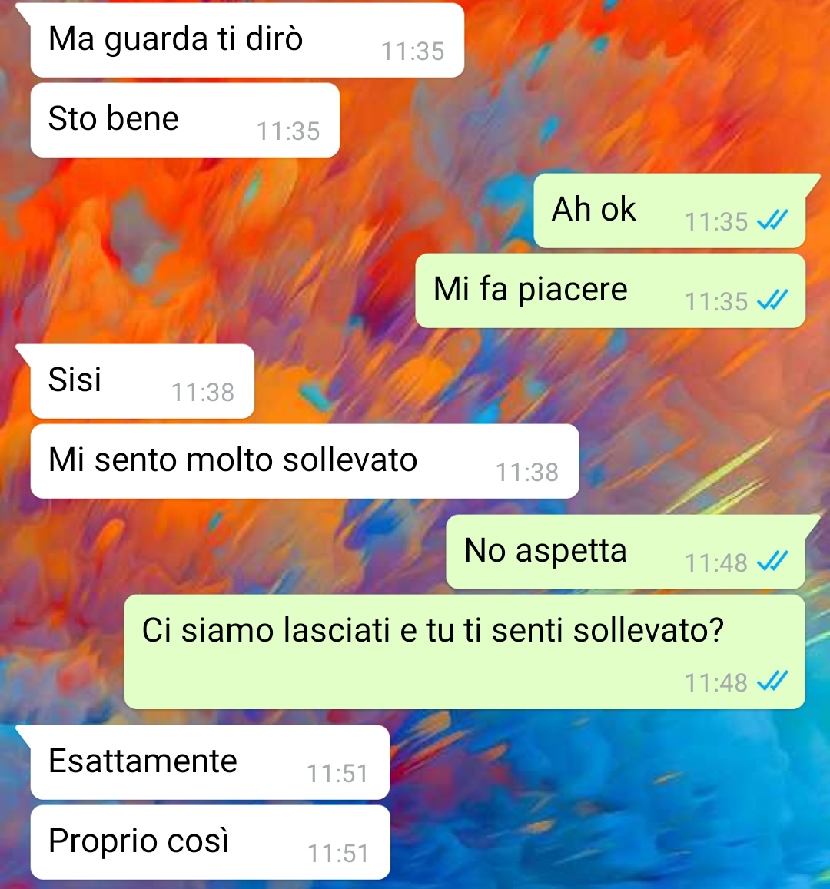Tap the 11:38 timestamp on 'Sisi'
830x889 pixels.
pos(203,393)
